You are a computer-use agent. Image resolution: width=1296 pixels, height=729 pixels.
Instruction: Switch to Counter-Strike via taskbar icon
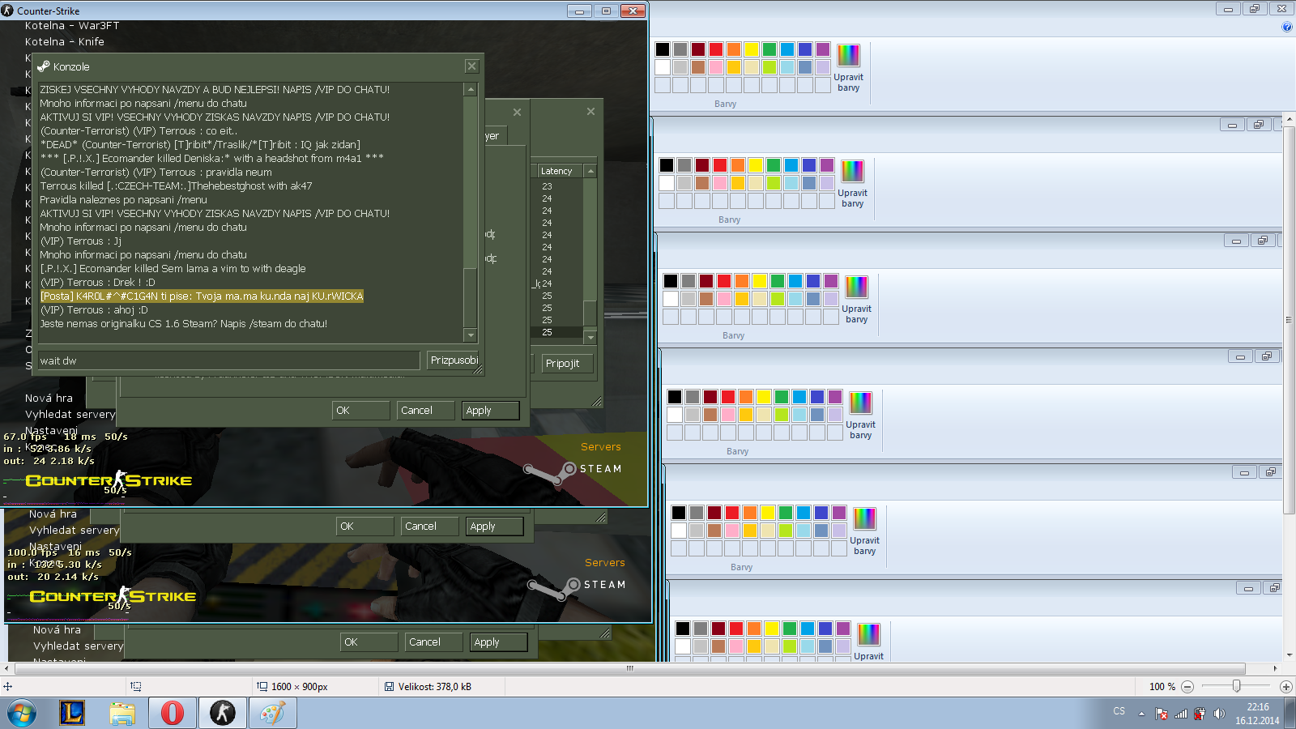pyautogui.click(x=222, y=713)
